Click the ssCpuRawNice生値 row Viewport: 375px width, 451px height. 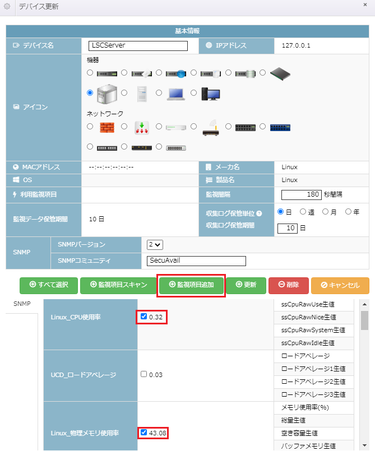pos(314,317)
